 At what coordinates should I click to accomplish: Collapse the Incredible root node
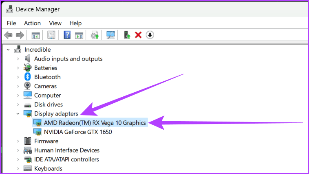tap(8, 50)
